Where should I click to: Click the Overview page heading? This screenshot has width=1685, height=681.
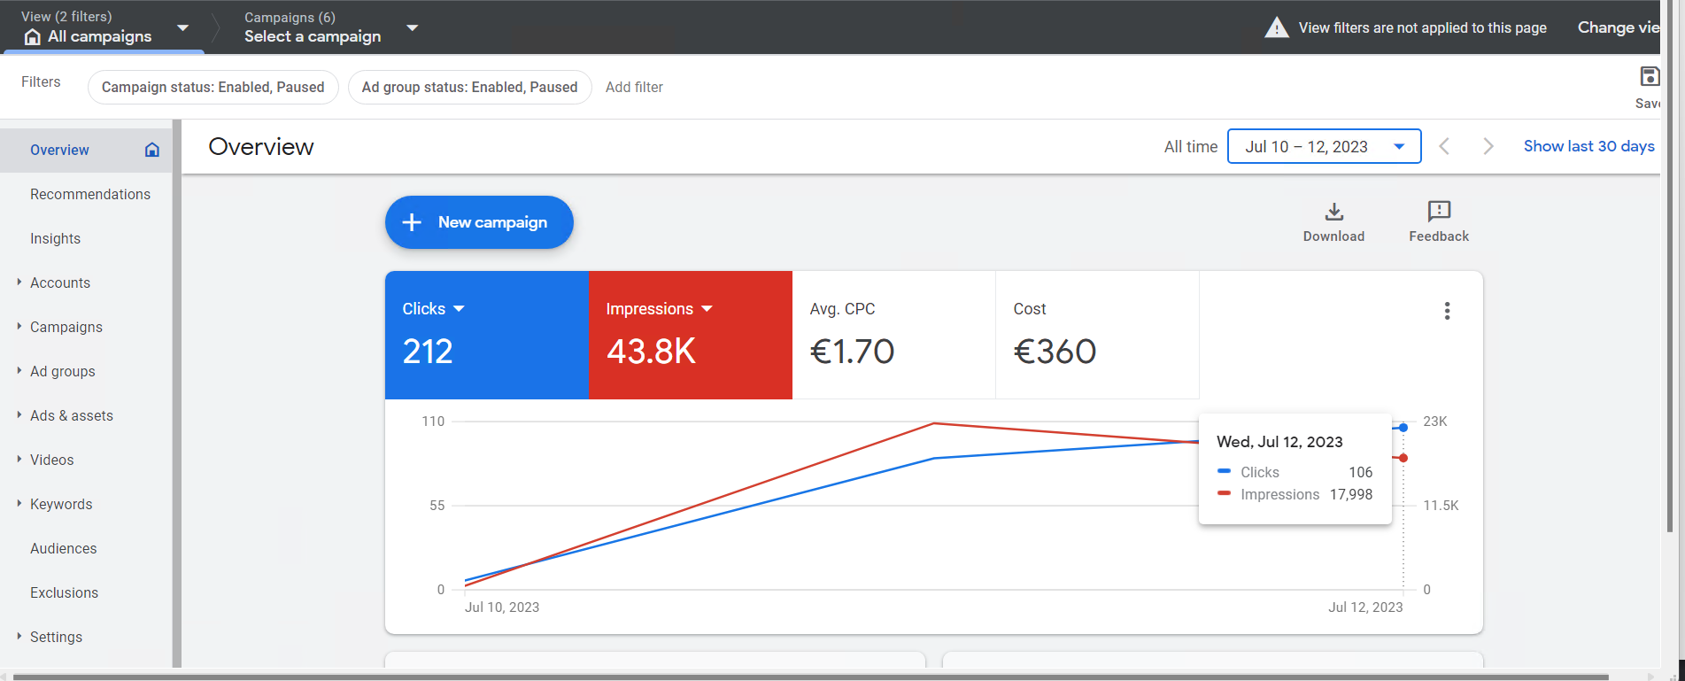click(261, 147)
